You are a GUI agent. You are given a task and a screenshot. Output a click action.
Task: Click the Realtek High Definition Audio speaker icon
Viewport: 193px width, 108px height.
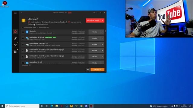pyautogui.click(x=27, y=57)
